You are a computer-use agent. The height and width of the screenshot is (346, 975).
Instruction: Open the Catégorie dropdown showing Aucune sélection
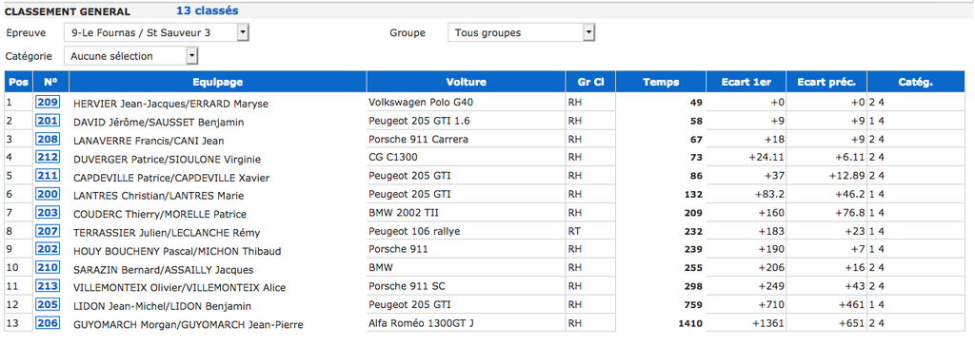tap(131, 56)
